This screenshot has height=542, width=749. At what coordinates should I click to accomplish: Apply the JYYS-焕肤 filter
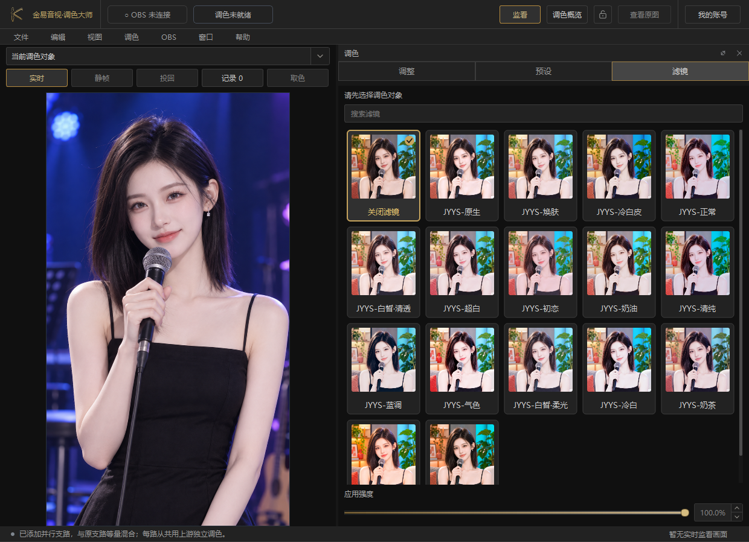tap(541, 176)
